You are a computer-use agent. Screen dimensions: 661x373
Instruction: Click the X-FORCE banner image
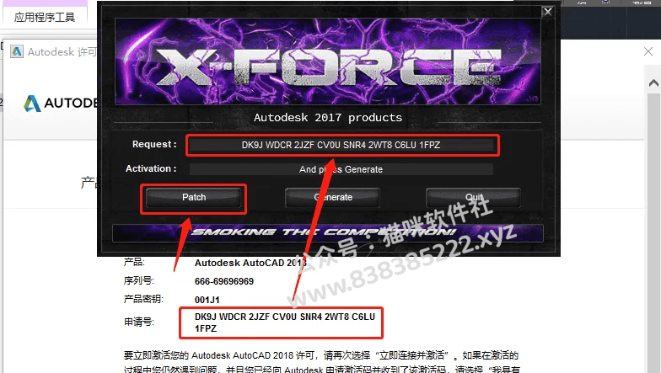327,61
